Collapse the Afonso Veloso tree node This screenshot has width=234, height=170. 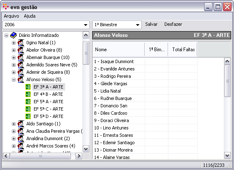pos(14,79)
